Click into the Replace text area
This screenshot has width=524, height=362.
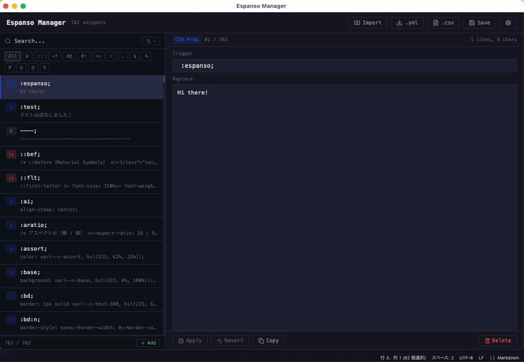point(345,208)
